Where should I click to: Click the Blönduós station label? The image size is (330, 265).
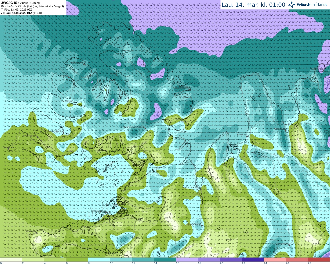pyautogui.click(x=242, y=135)
